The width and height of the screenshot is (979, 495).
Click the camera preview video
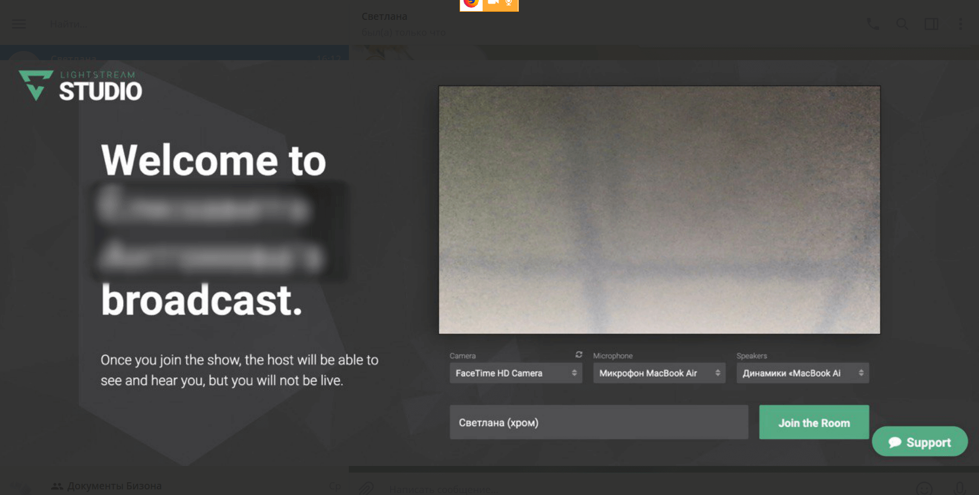pyautogui.click(x=659, y=210)
